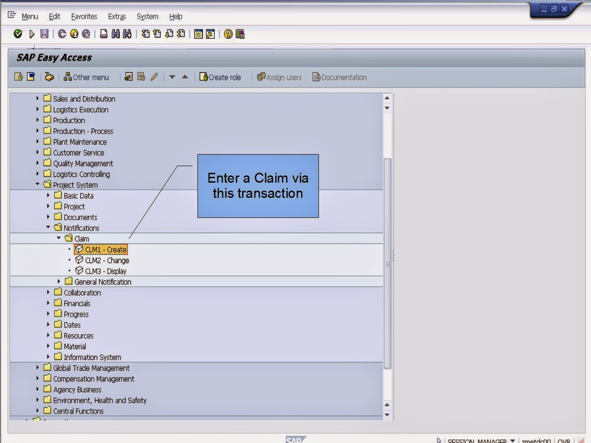Expand the Logistics Execution folder
591x443 pixels.
pos(38,109)
